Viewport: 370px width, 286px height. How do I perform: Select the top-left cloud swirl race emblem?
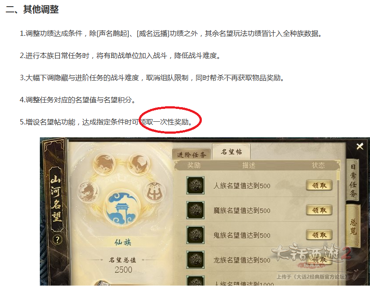pos(105,164)
